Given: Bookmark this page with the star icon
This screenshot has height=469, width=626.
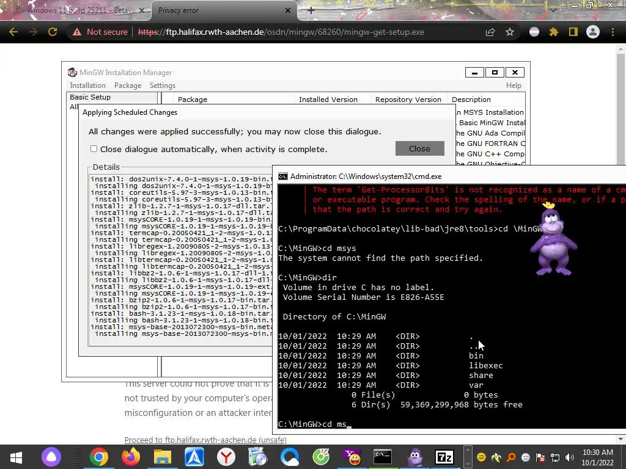Looking at the screenshot, I should point(510,32).
